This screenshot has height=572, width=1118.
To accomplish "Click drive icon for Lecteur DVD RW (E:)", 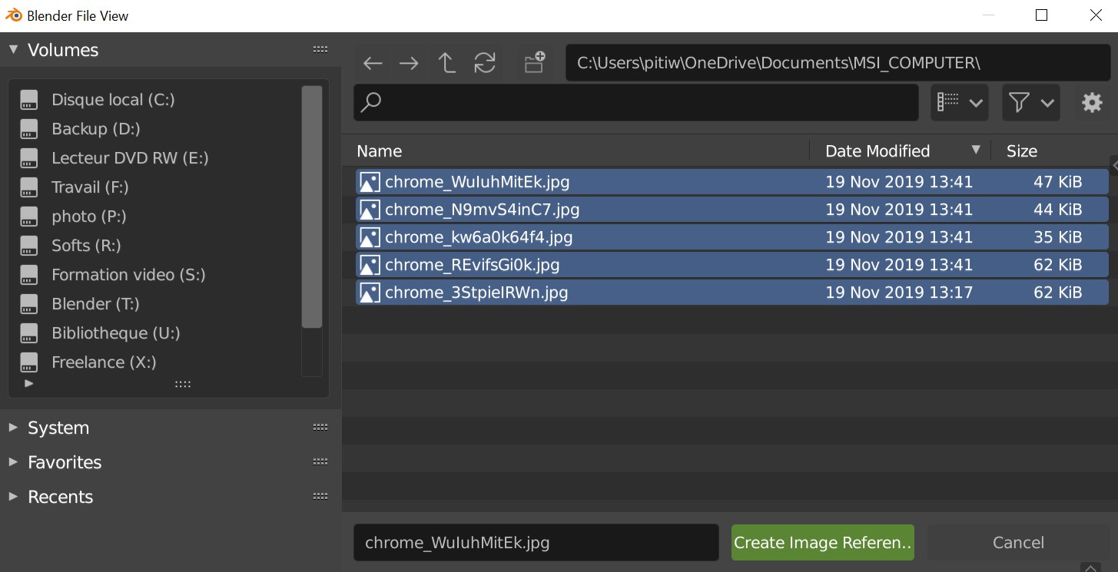I will (x=28, y=158).
